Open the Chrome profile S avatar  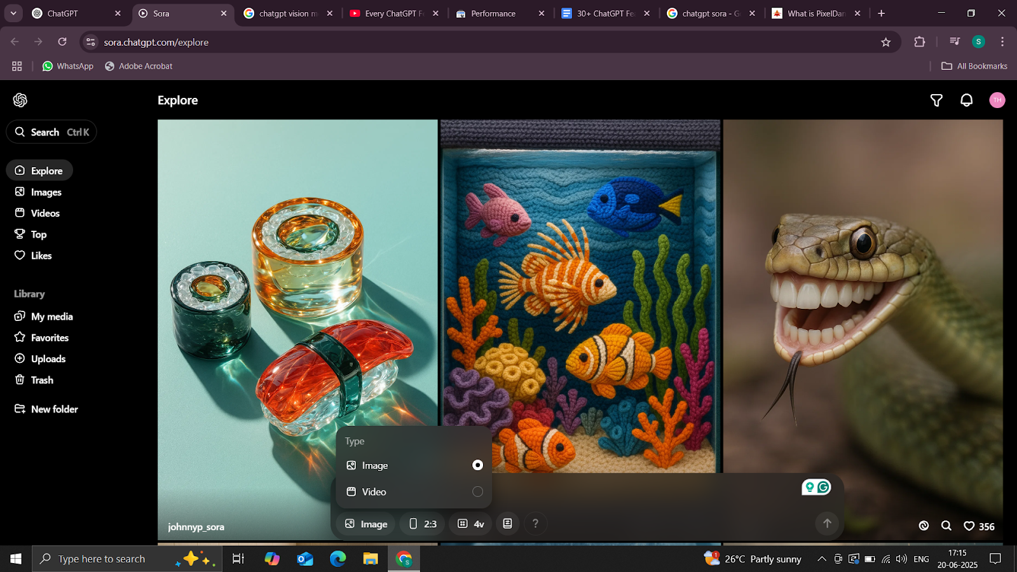tap(978, 42)
